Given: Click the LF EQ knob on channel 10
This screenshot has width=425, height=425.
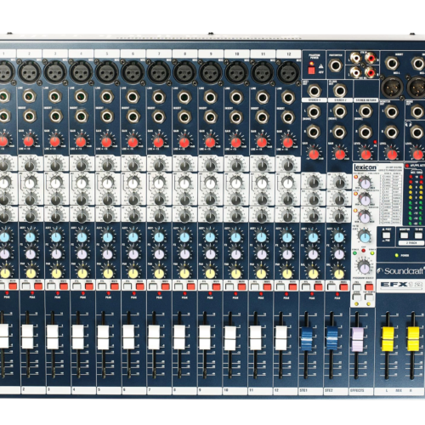Looking at the screenshot, I should [x=236, y=217].
